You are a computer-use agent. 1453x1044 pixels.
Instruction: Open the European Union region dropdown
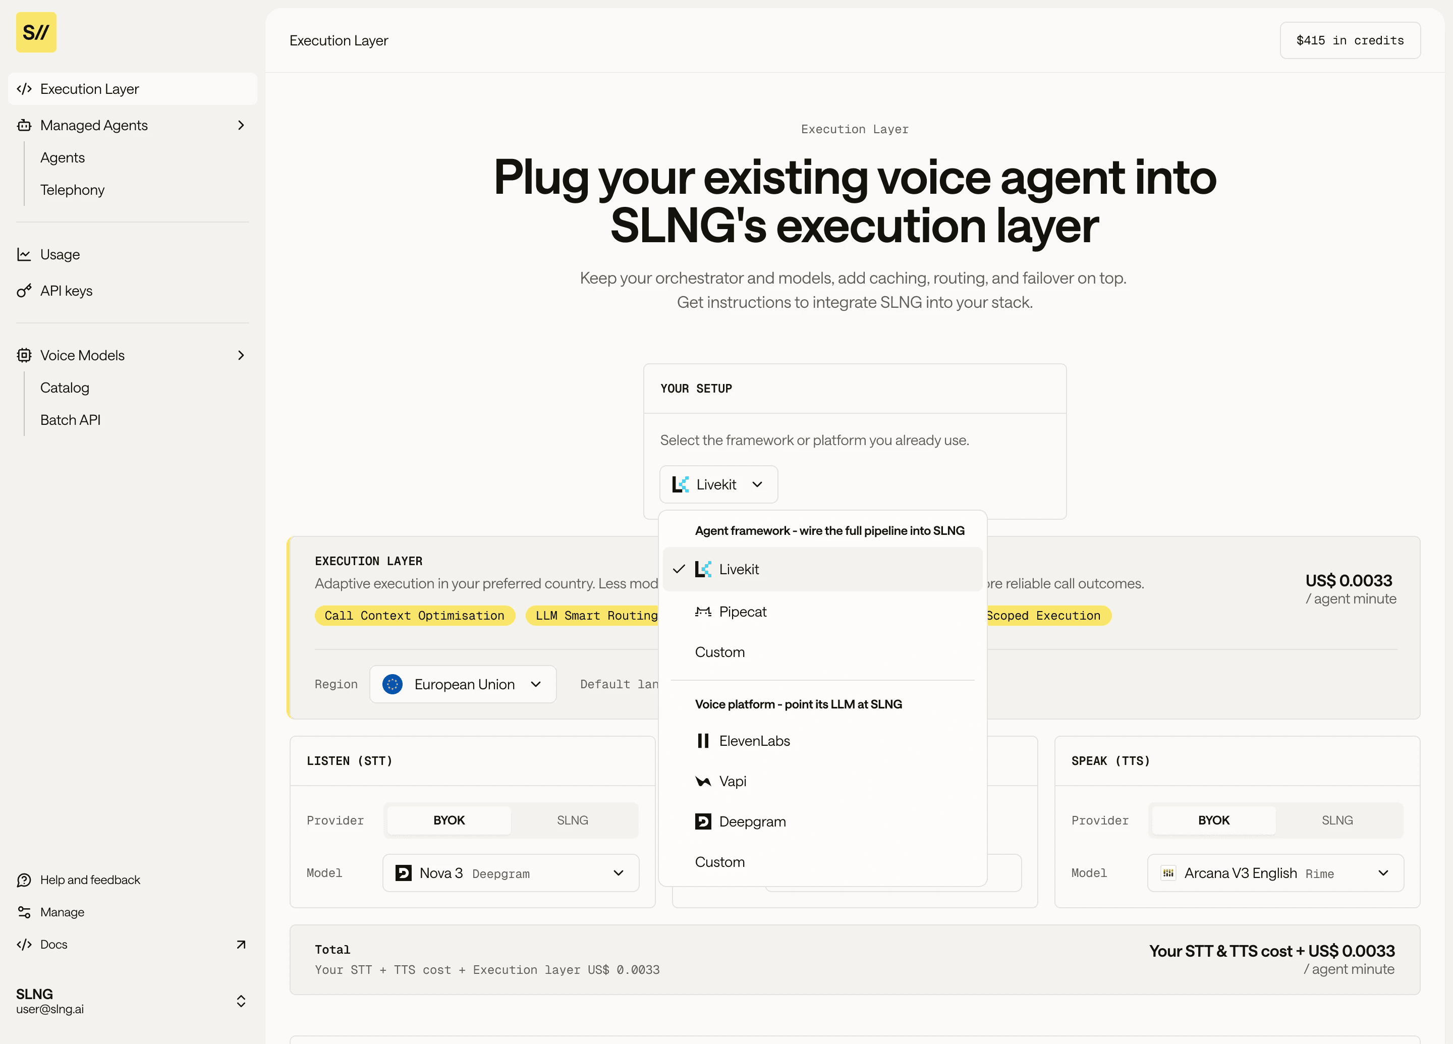[x=463, y=684]
